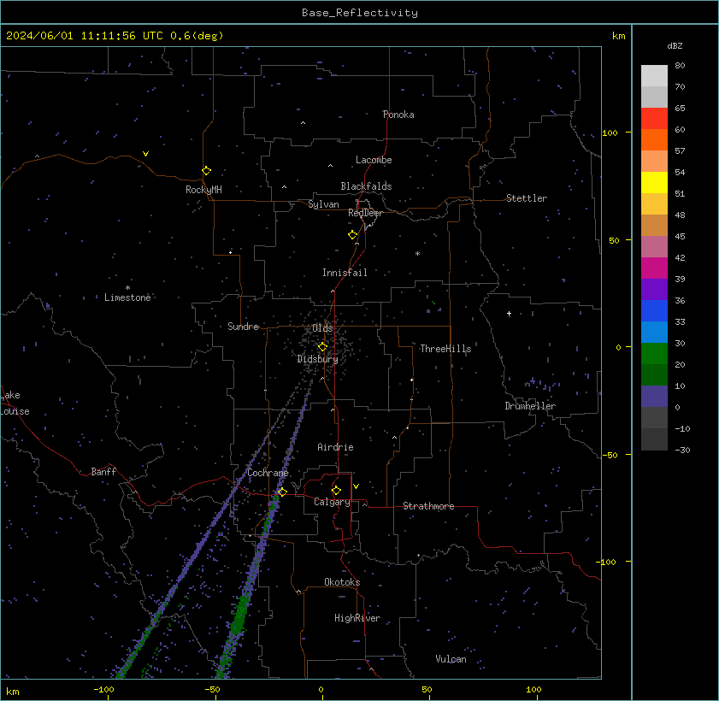
Task: Click the Didsbury label
Action: (x=317, y=359)
